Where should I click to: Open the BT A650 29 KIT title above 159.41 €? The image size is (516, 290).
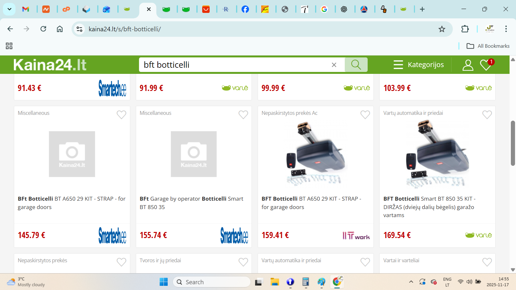click(x=312, y=203)
